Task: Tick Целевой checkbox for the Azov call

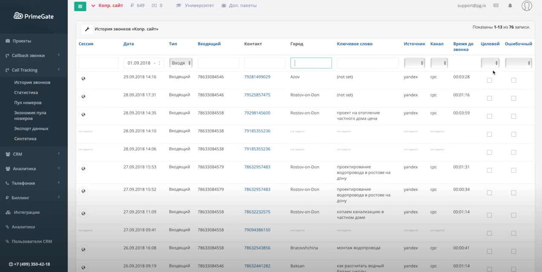Action: [x=489, y=80]
